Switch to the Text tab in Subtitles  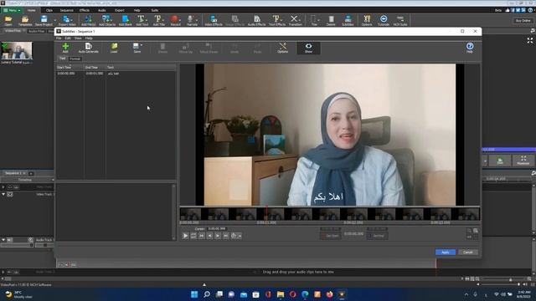pyautogui.click(x=62, y=59)
